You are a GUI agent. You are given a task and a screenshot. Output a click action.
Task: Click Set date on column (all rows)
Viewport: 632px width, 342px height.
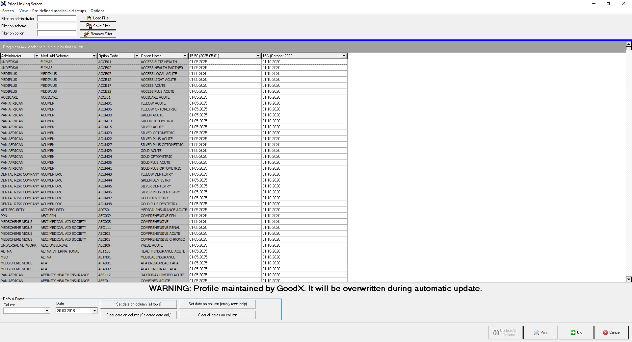139,304
